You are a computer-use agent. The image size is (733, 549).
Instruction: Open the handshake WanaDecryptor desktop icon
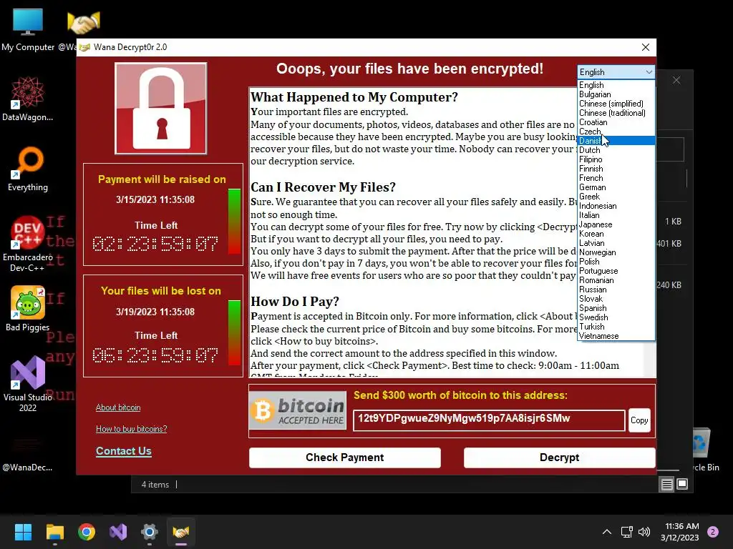83,22
